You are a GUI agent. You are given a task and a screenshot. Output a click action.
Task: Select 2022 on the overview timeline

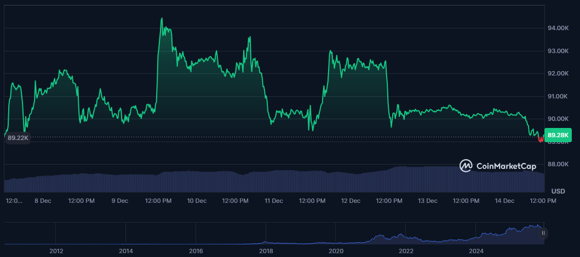[406, 251]
